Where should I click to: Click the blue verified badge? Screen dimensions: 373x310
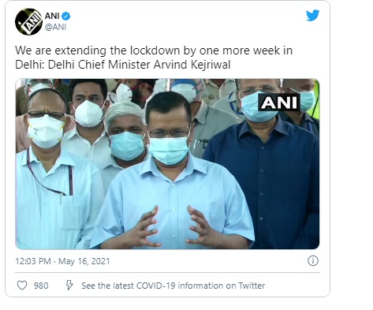[66, 17]
